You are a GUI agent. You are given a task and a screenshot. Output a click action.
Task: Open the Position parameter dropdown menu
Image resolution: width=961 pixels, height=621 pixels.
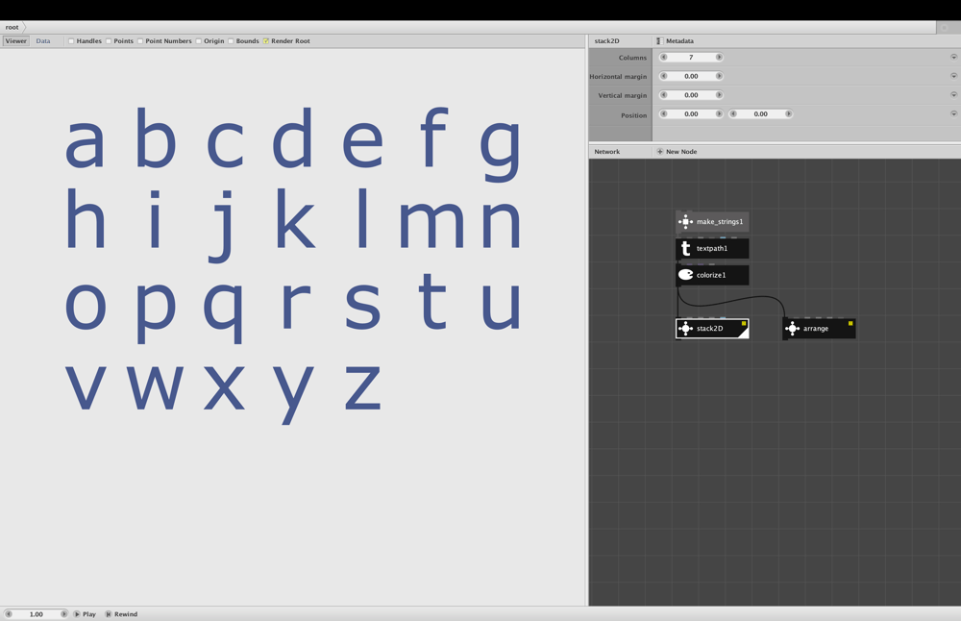pyautogui.click(x=953, y=114)
